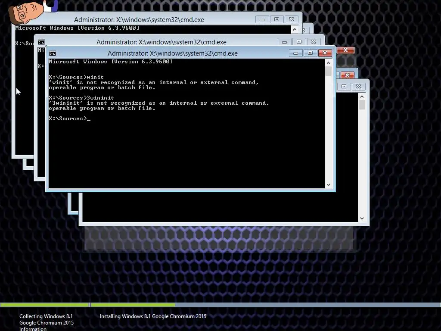Minimize the front cmd window
Image resolution: width=441 pixels, height=331 pixels.
coord(295,53)
